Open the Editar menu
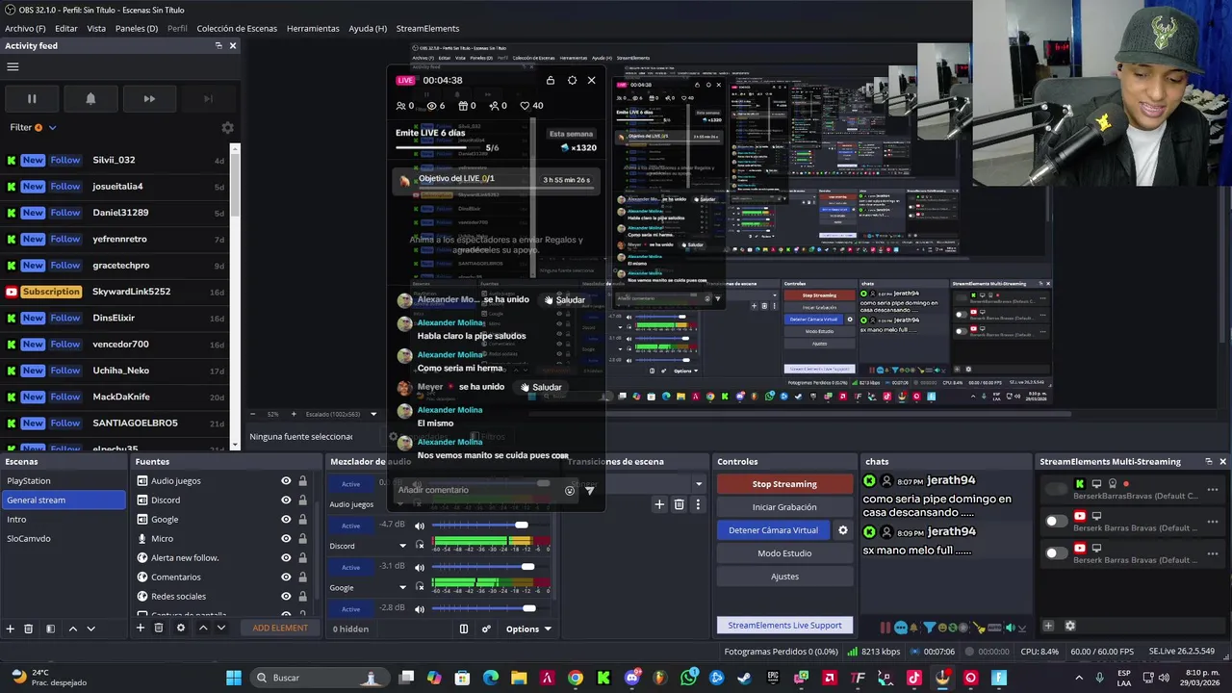The image size is (1232, 693). click(x=66, y=28)
